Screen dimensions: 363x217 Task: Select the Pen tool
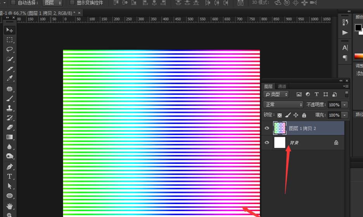click(x=10, y=167)
